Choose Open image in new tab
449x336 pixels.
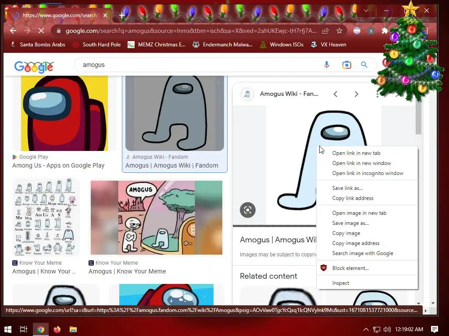tap(367, 213)
